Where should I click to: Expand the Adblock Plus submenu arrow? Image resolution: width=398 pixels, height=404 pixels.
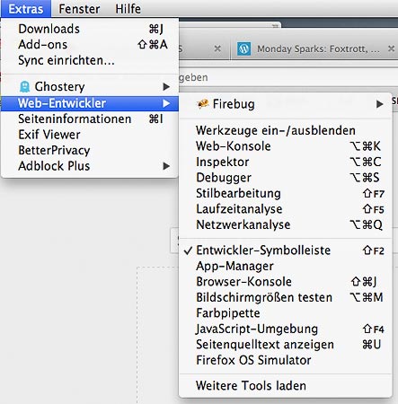[166, 166]
